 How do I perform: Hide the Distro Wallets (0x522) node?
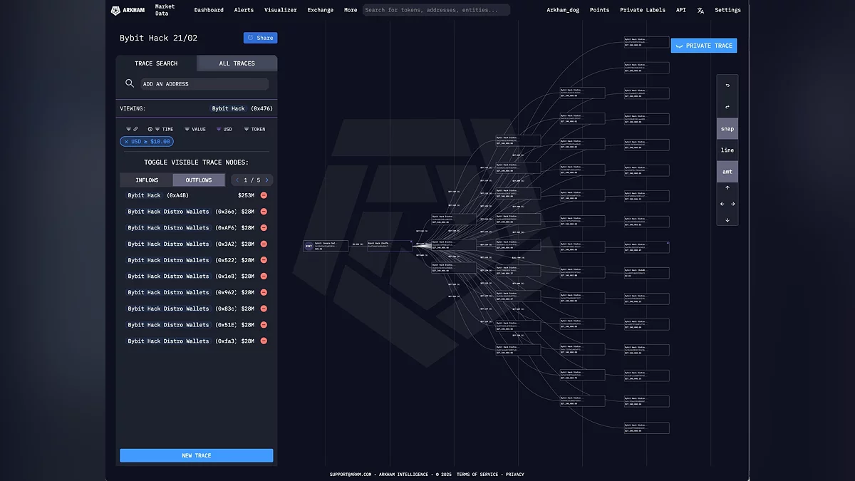pyautogui.click(x=264, y=260)
